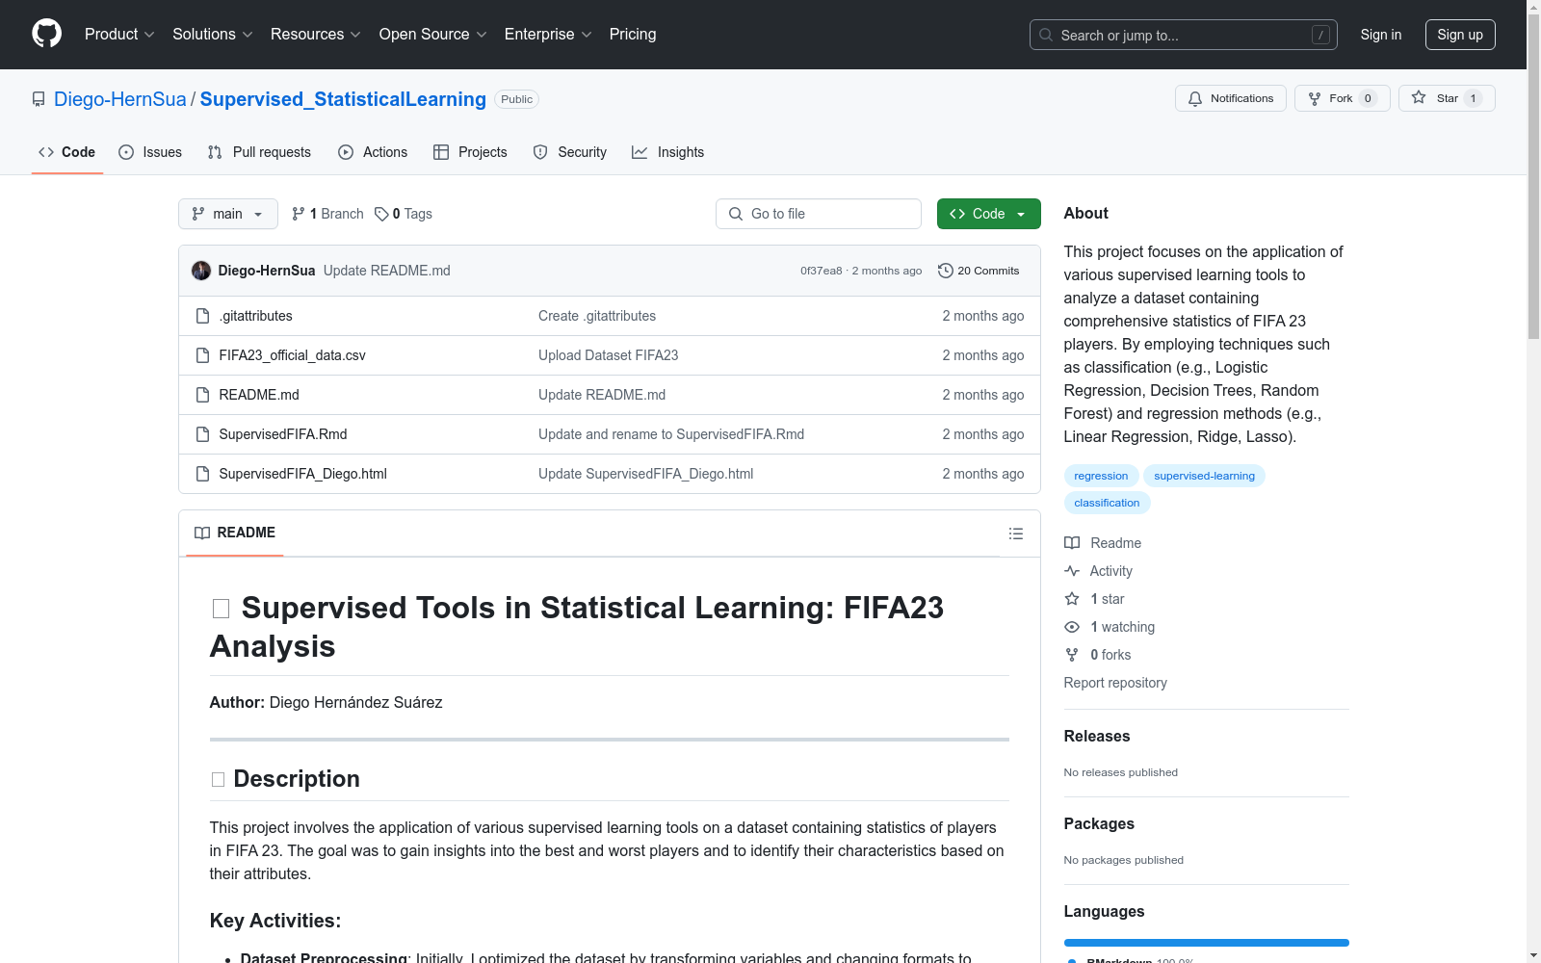Open the Create .gitattributes commit message

click(597, 316)
